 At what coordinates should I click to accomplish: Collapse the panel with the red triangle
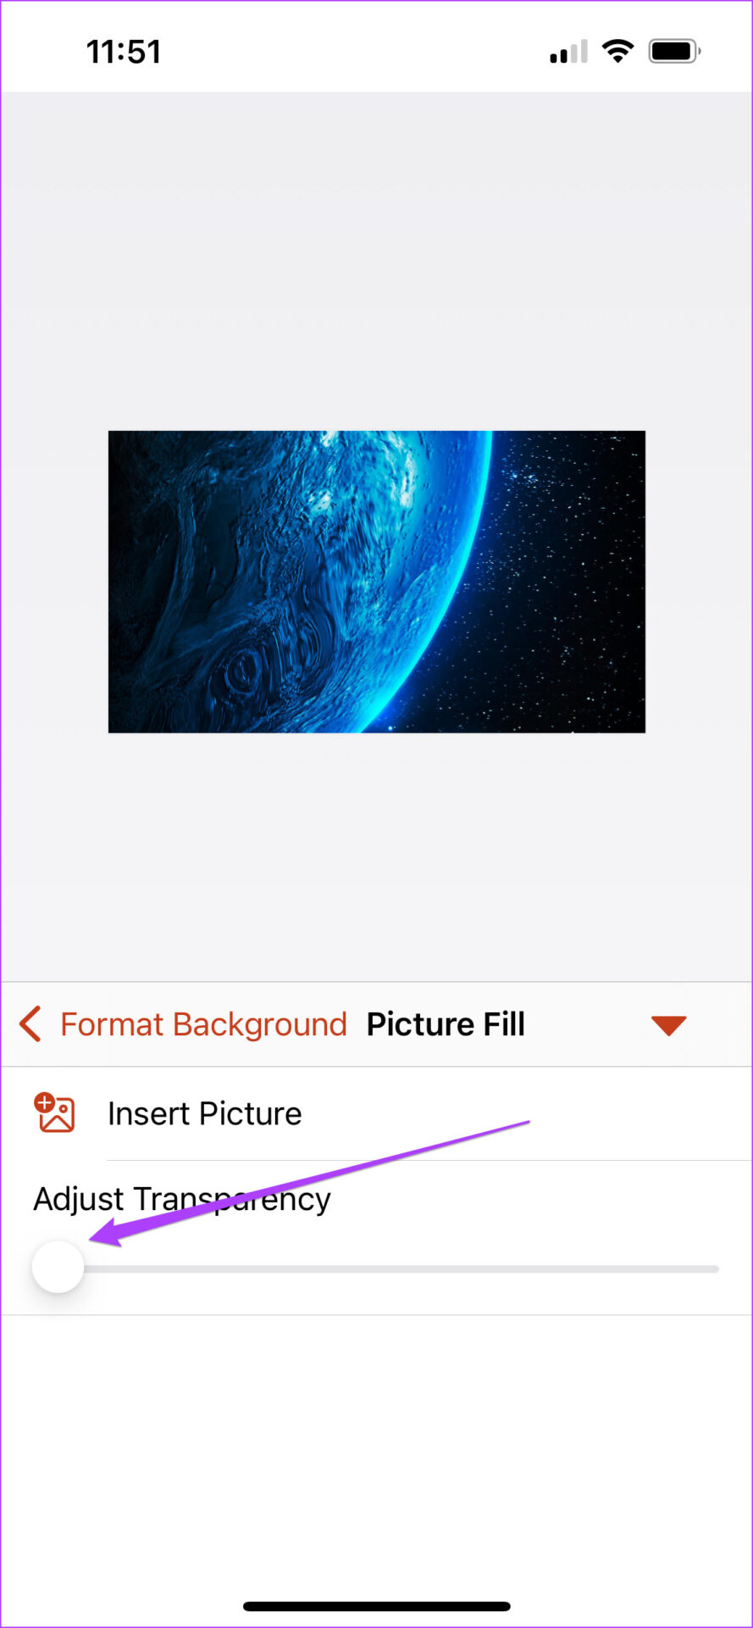[668, 1025]
